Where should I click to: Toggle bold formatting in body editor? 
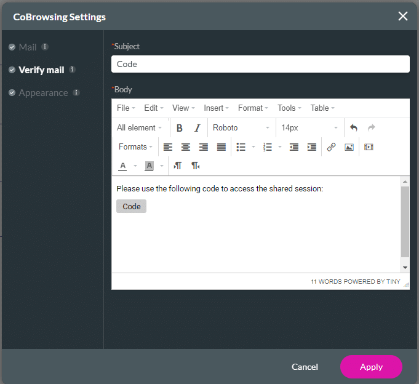coord(179,128)
